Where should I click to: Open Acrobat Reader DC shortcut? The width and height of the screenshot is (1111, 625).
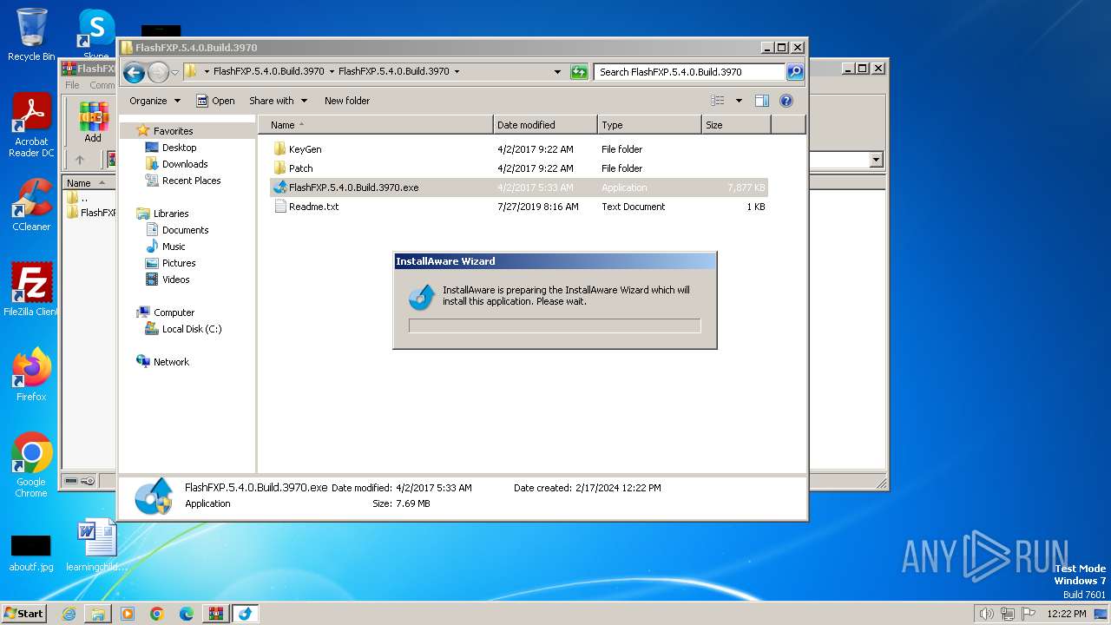[31, 126]
